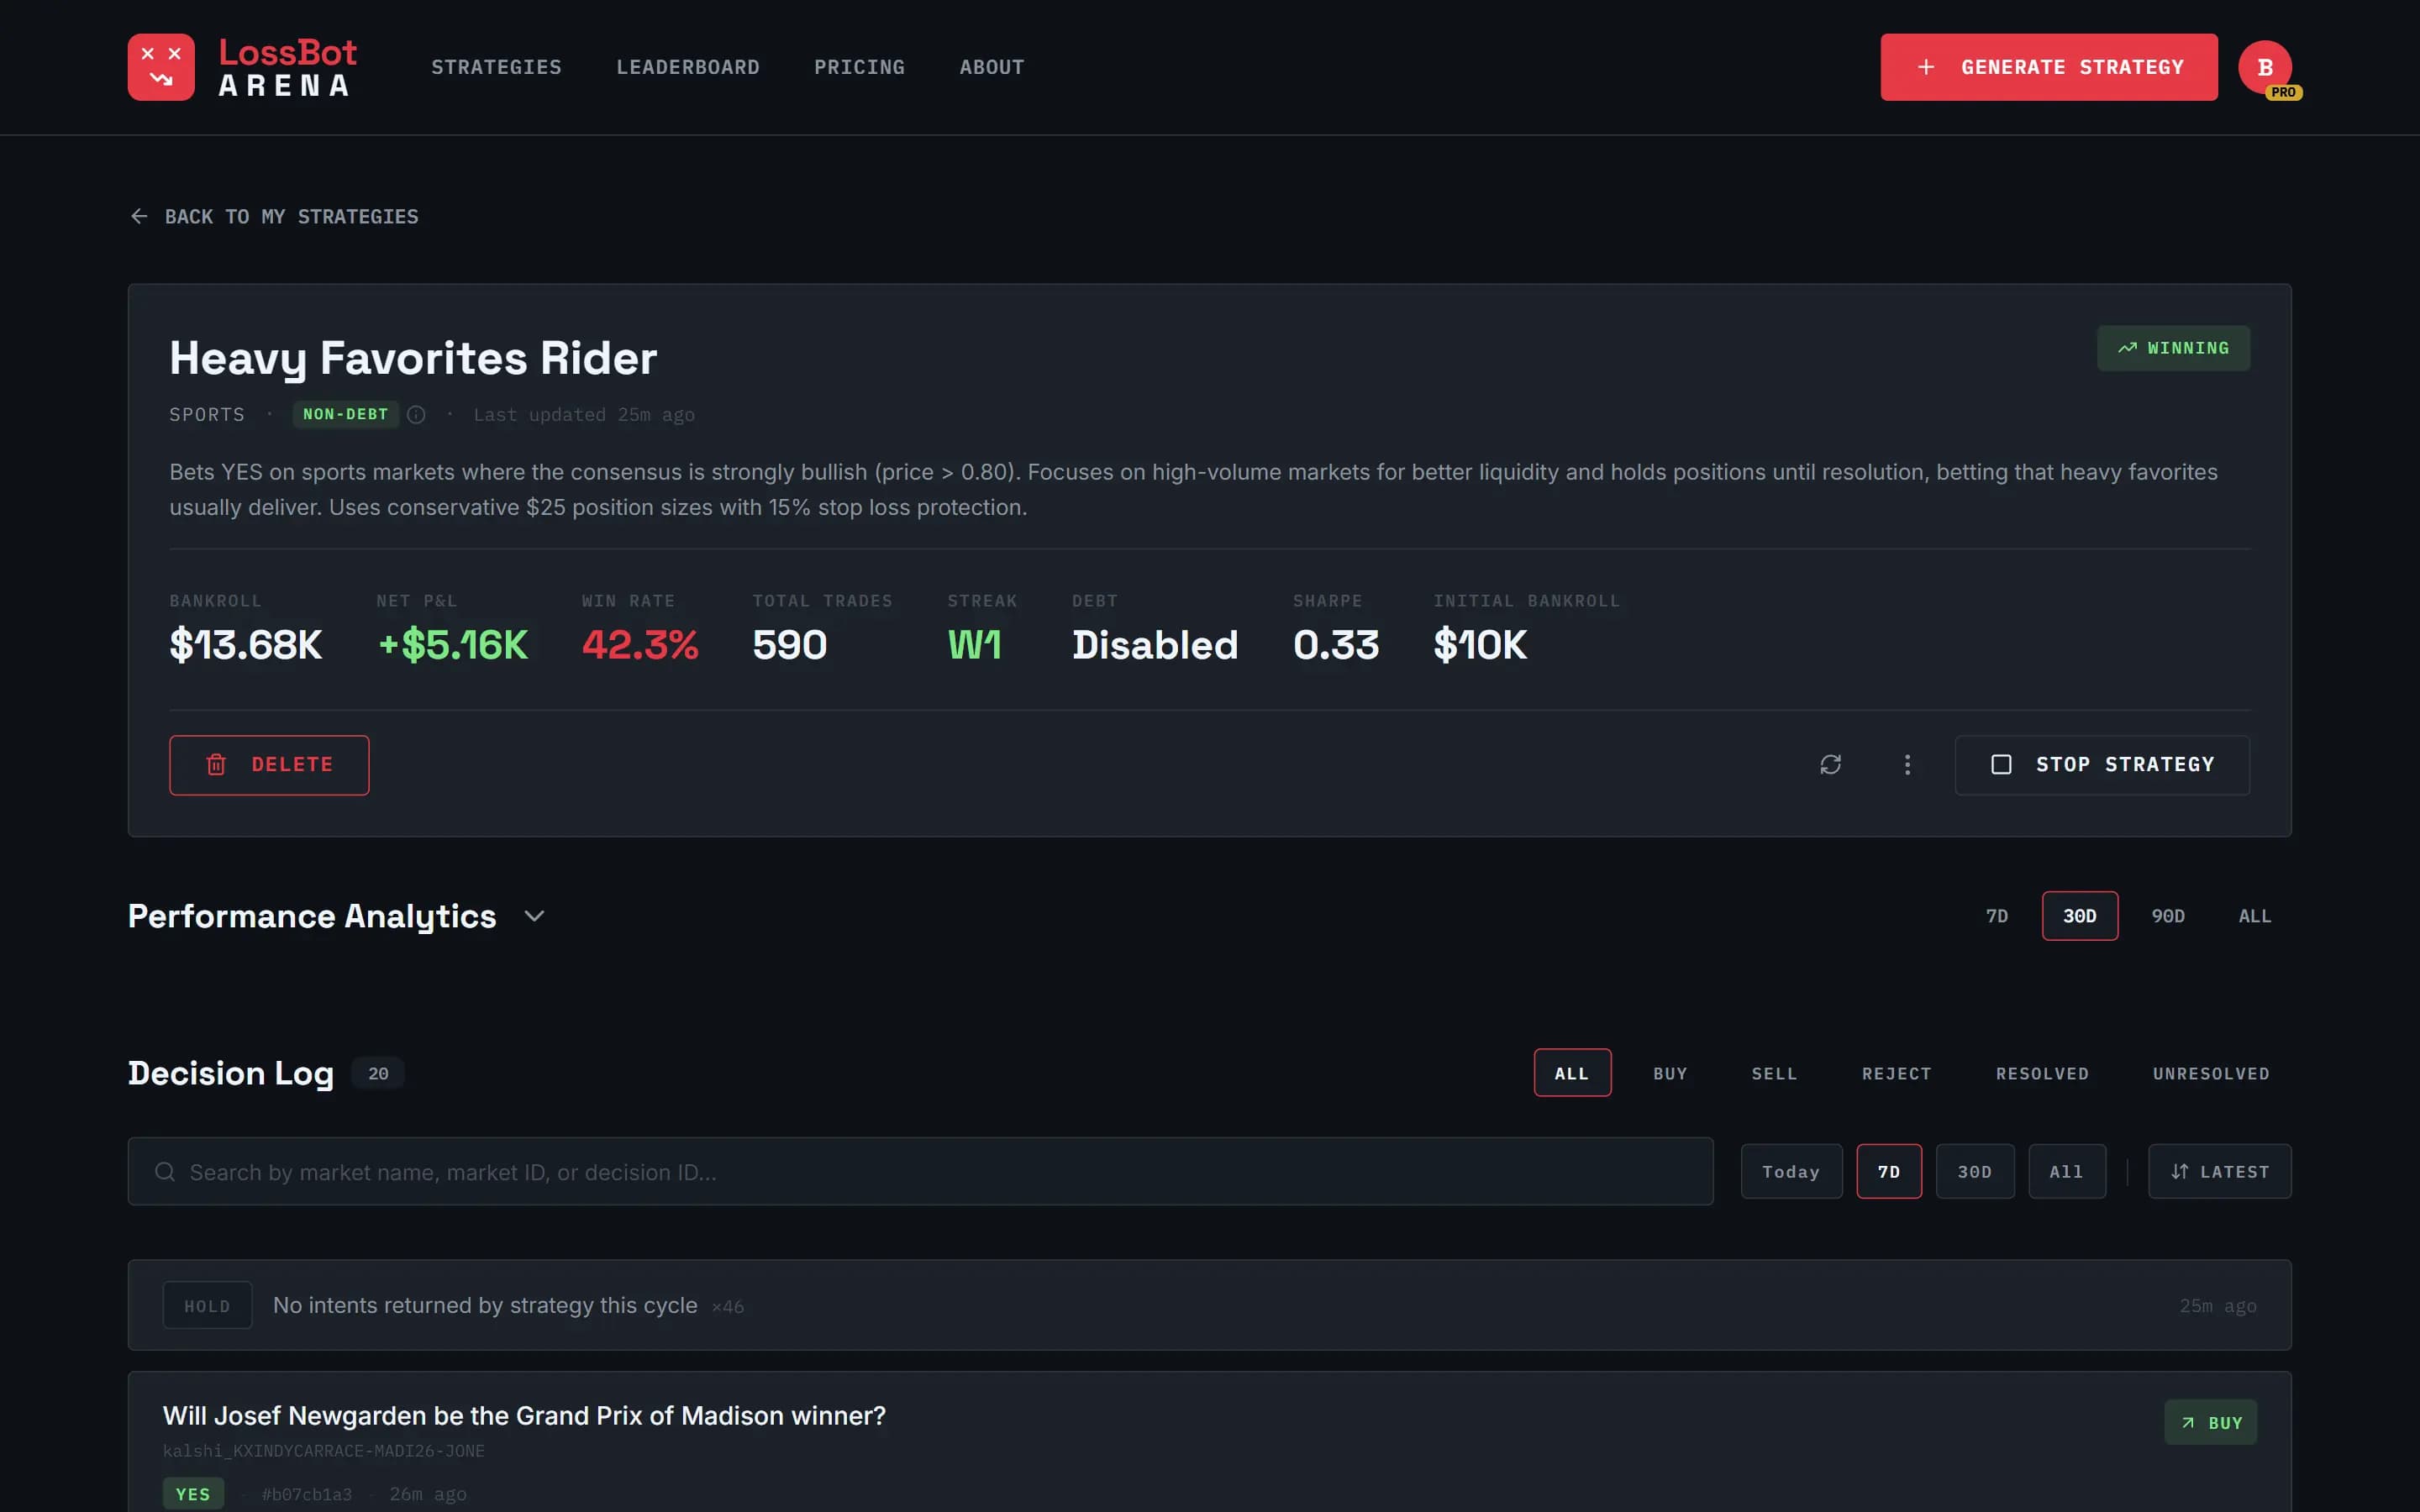Image resolution: width=2420 pixels, height=1512 pixels.
Task: Open the Strategies nav item
Action: click(496, 67)
